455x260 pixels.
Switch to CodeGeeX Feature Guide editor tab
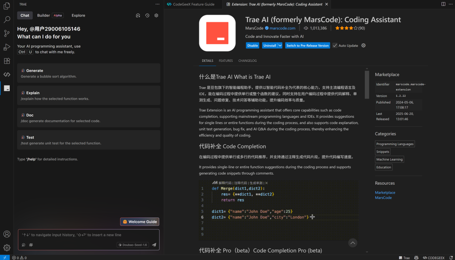193,4
